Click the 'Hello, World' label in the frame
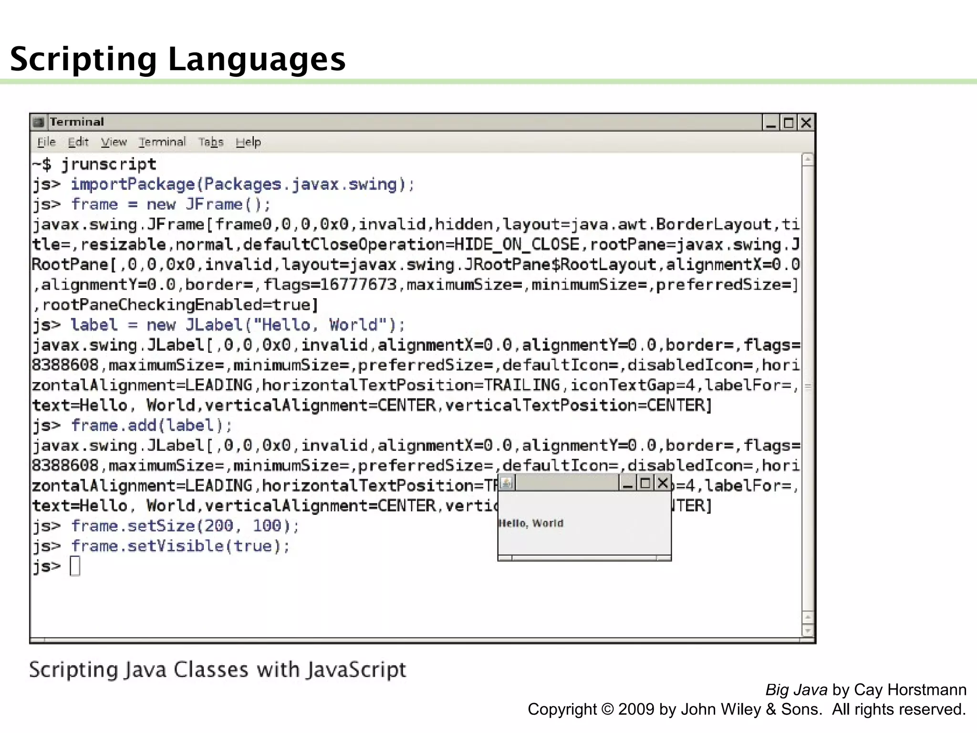 pos(531,523)
